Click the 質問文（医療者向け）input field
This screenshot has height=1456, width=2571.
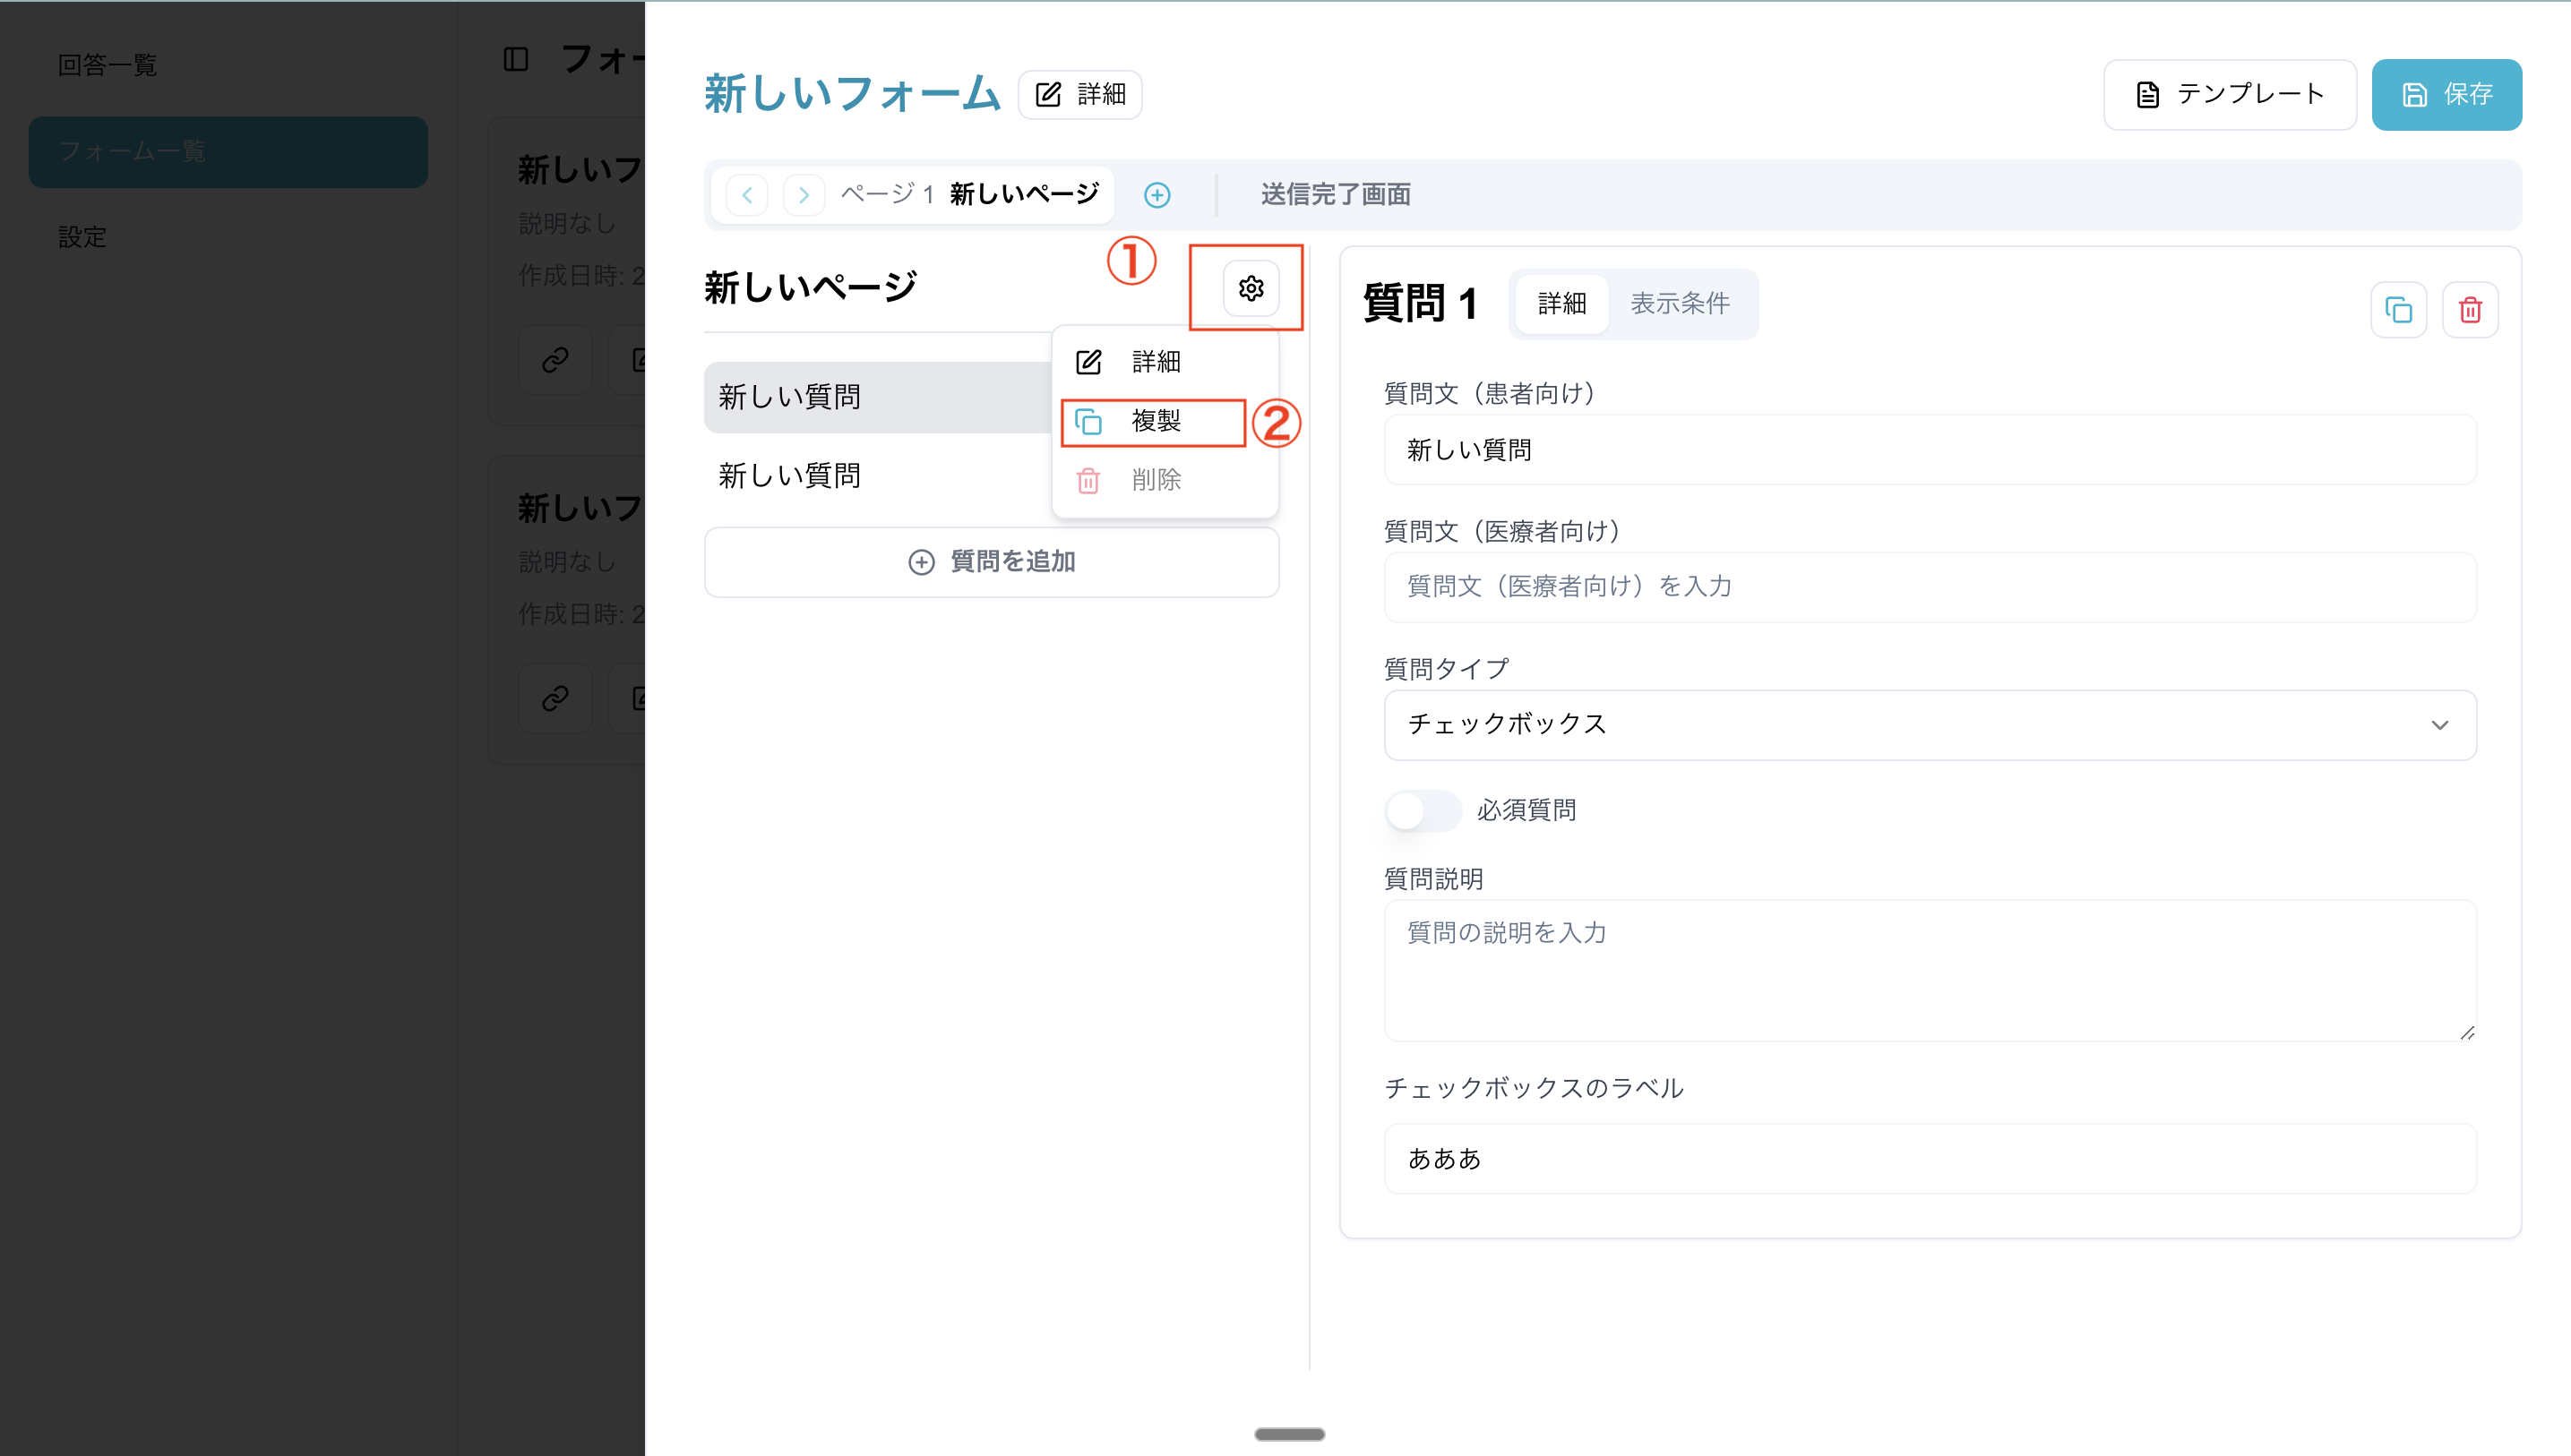1929,587
